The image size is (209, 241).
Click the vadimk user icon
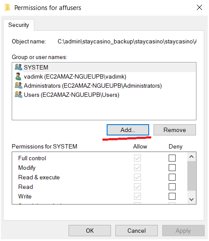tap(18, 76)
